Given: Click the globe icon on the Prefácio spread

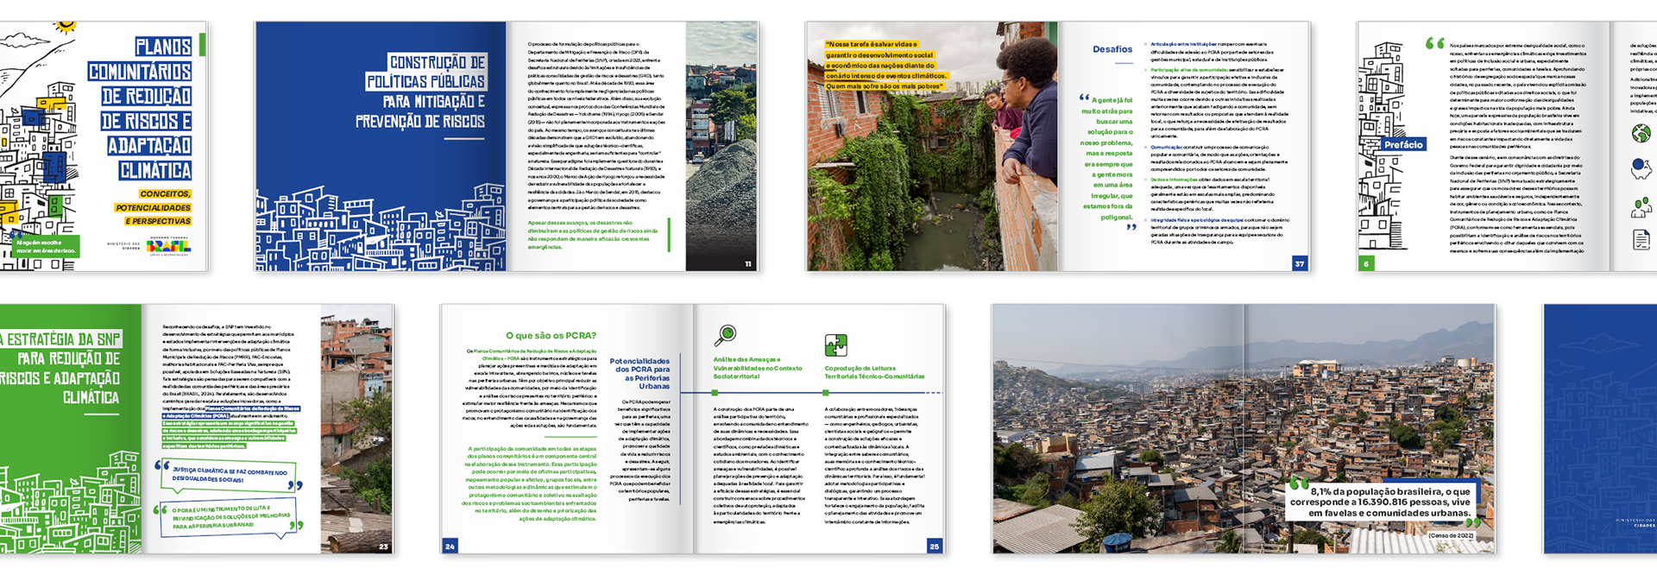Looking at the screenshot, I should click(x=1641, y=133).
